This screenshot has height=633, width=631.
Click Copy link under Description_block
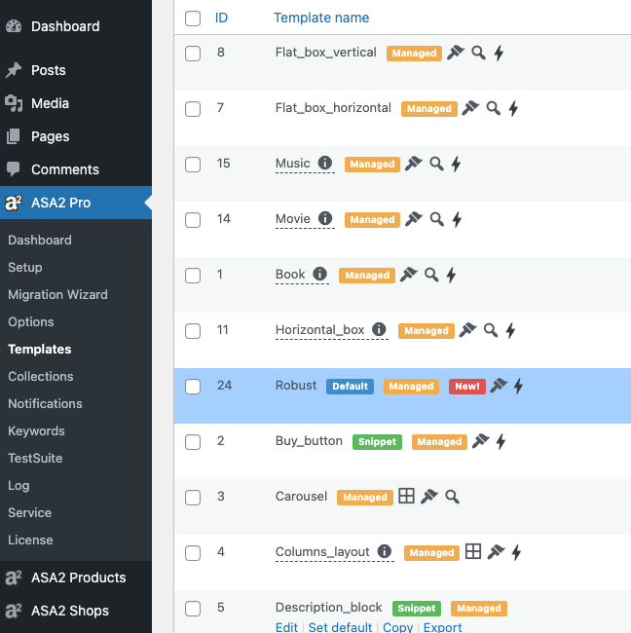pyautogui.click(x=397, y=627)
